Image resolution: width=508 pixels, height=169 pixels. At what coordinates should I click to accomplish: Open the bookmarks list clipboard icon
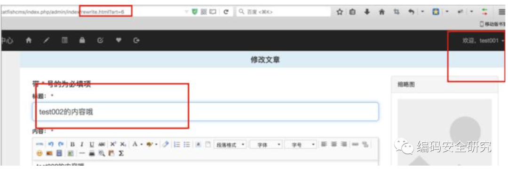point(352,12)
